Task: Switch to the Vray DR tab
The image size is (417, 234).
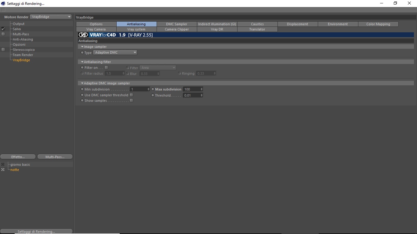Action: (217, 29)
